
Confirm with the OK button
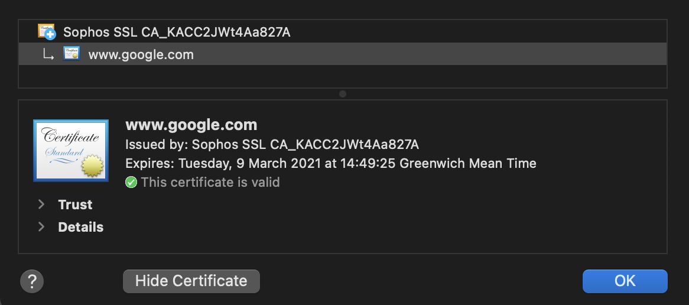[625, 281]
